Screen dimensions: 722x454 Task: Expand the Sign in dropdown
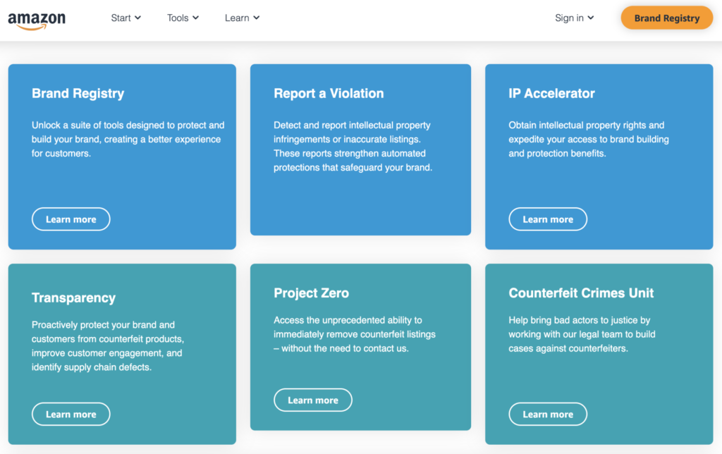574,18
